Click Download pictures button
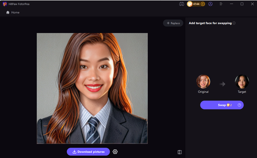Screen dimensions: 257x158 point(88,152)
